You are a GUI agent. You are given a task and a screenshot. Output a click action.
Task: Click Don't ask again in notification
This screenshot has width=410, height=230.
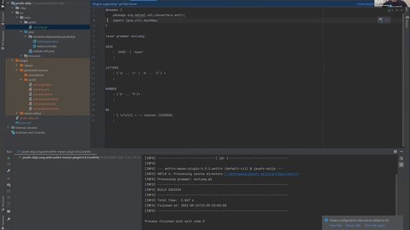pyautogui.click(x=375, y=226)
